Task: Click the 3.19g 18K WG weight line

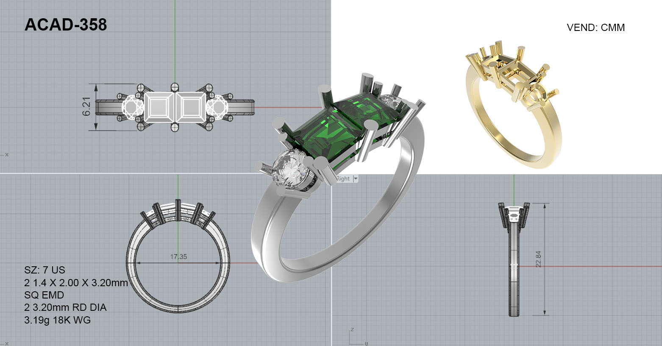Action: click(x=58, y=320)
